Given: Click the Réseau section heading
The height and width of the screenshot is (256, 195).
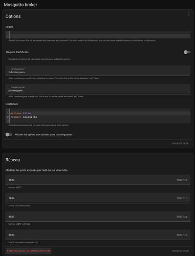Looking at the screenshot, I should [x=13, y=160].
